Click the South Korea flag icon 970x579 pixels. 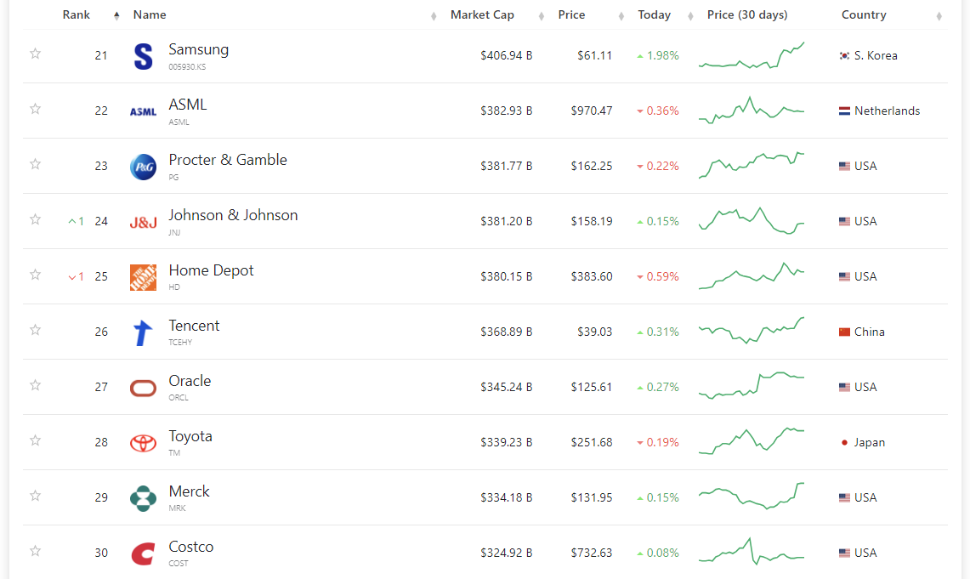point(844,55)
